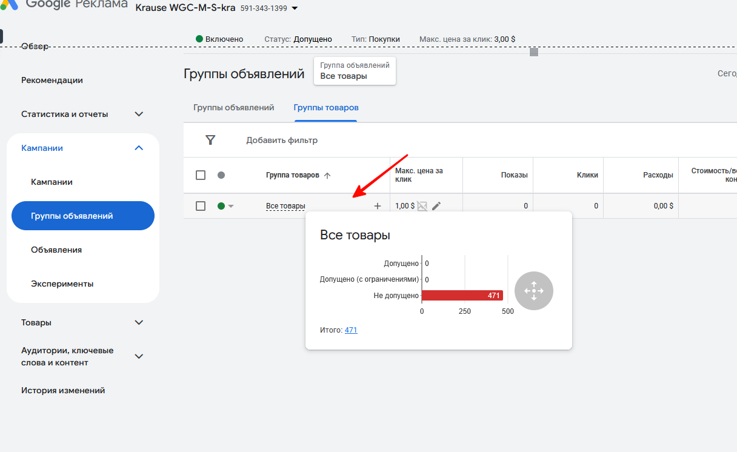737x452 pixels.
Task: Tick the select-all checkbox in table header
Action: tap(201, 175)
